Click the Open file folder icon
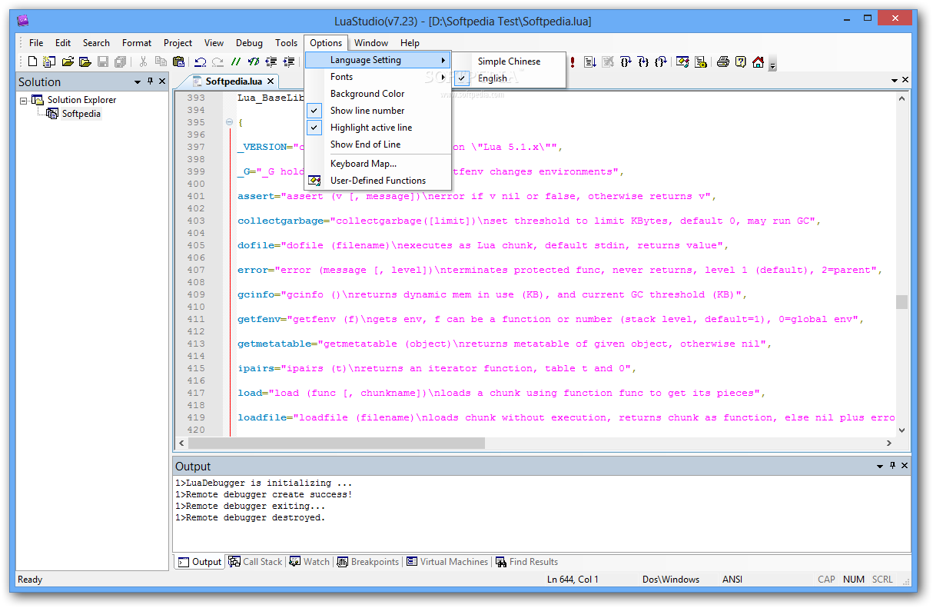The width and height of the screenshot is (933, 608). click(68, 61)
